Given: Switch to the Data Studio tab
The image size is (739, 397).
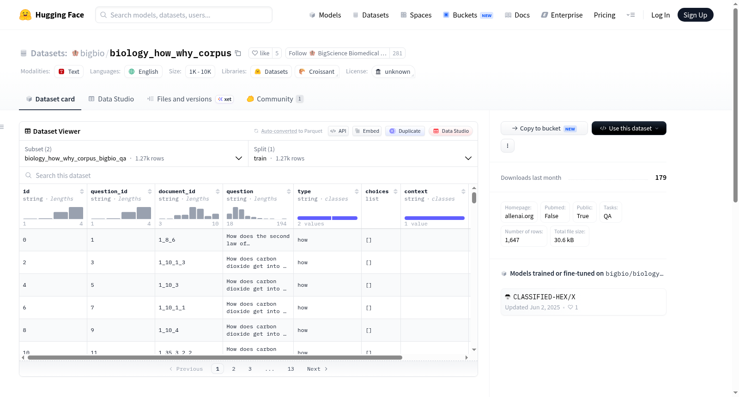Looking at the screenshot, I should click(x=111, y=99).
